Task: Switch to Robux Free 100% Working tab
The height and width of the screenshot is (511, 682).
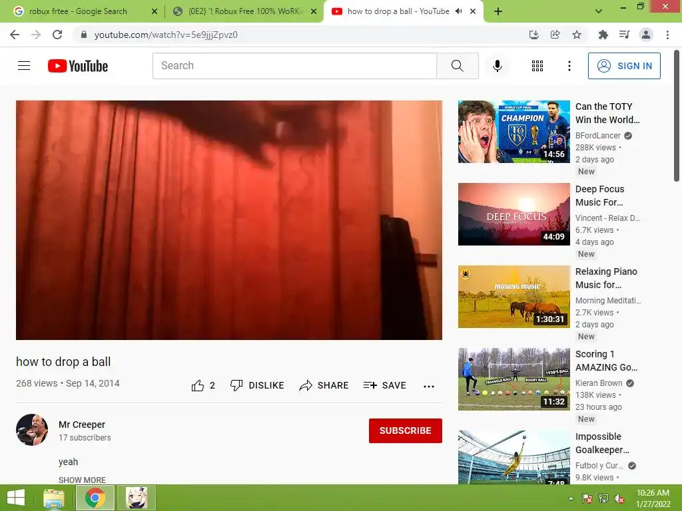Action: (x=245, y=11)
